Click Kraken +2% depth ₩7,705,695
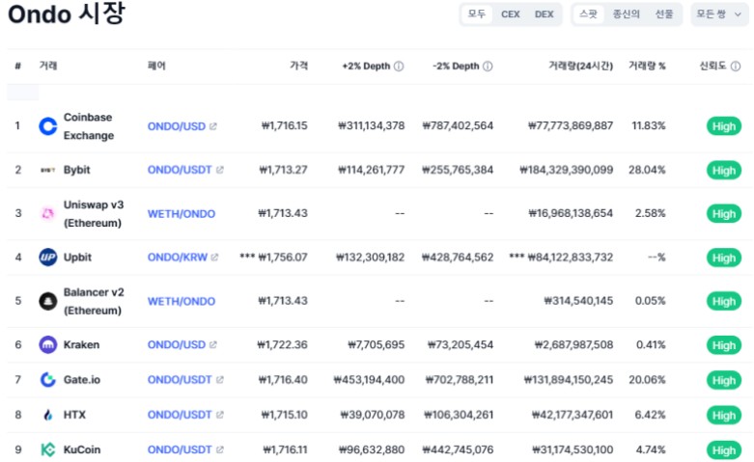Screen dimensions: 754x462 click(x=377, y=345)
